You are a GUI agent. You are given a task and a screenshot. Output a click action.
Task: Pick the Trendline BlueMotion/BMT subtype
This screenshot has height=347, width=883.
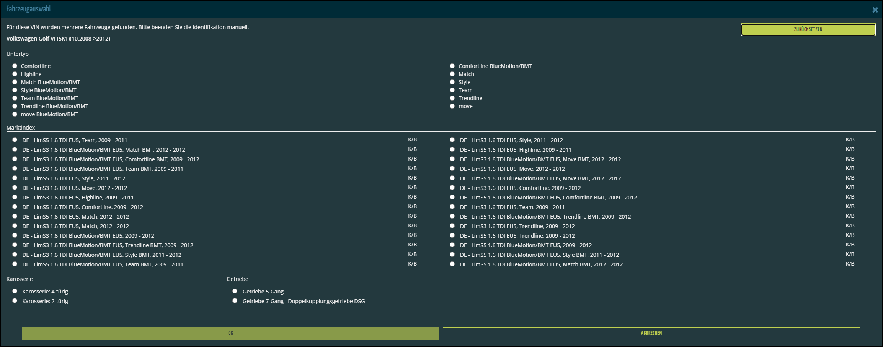[15, 106]
